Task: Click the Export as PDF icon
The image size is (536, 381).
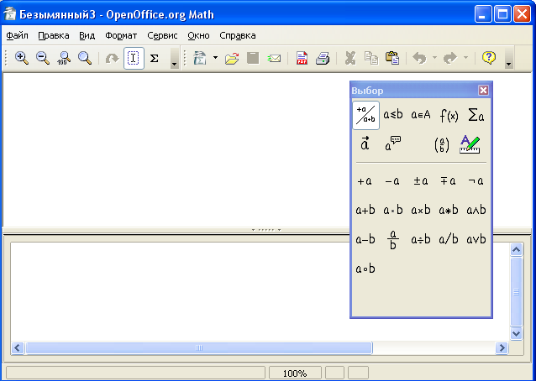Action: tap(301, 58)
